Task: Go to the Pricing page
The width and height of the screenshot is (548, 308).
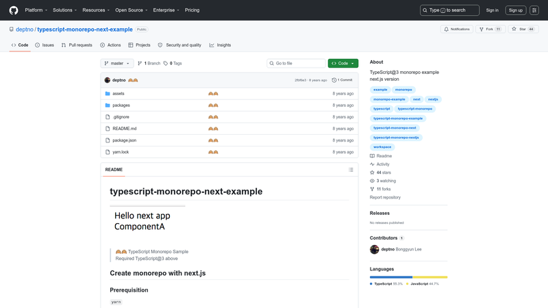Action: point(192,10)
